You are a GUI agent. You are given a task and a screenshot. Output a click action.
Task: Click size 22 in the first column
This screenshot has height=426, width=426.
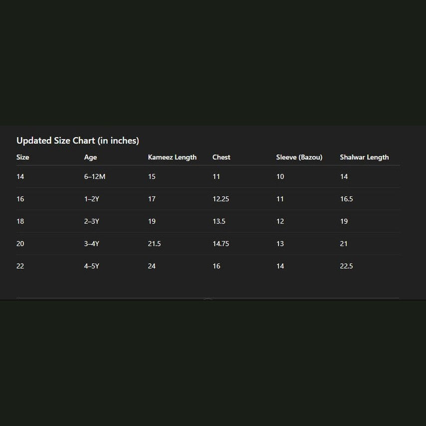pyautogui.click(x=20, y=266)
